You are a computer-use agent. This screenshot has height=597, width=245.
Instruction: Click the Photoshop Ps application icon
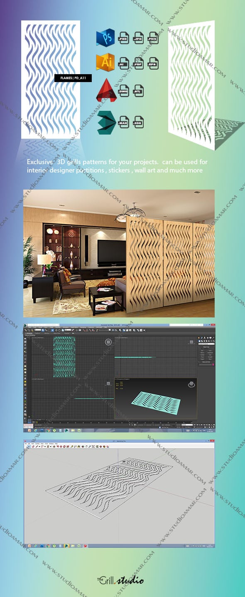[x=105, y=38]
